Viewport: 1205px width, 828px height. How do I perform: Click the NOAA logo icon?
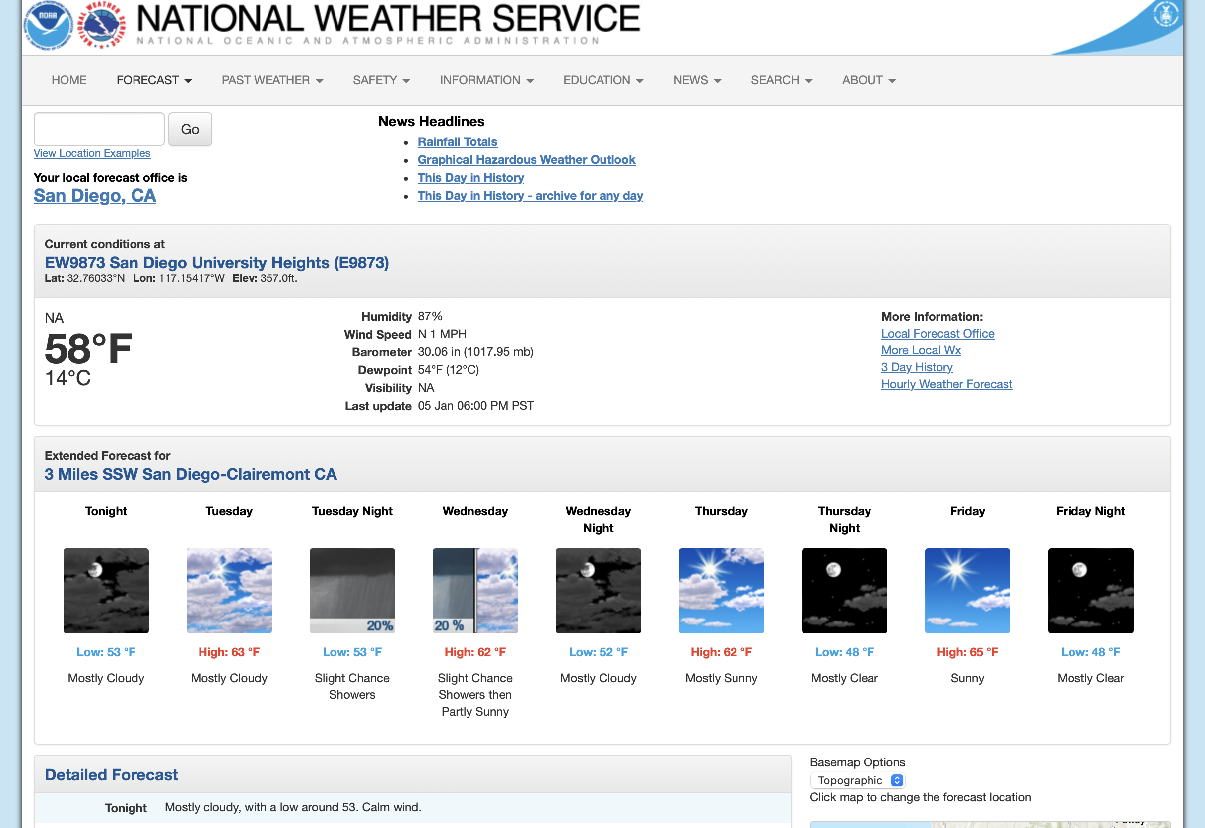49,25
